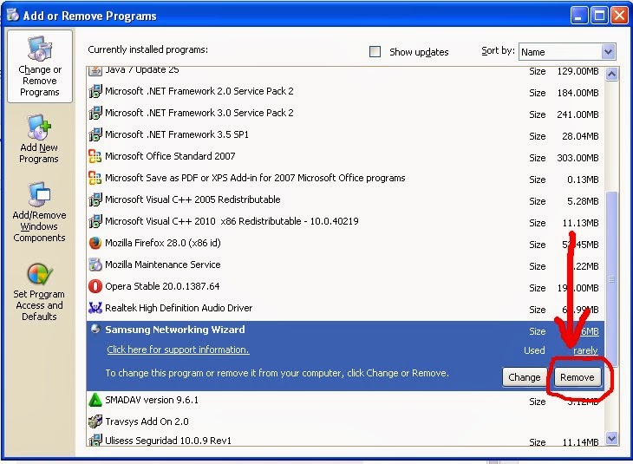
Task: Click the Ulisess Seguridad icon
Action: pos(95,440)
